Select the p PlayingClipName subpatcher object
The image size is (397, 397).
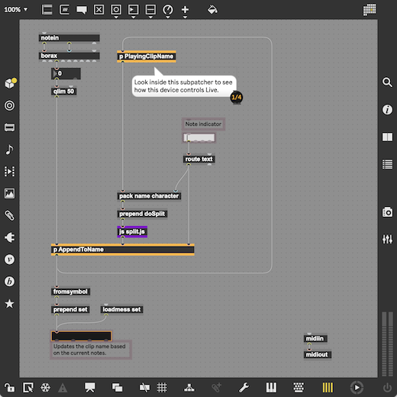[x=147, y=56]
